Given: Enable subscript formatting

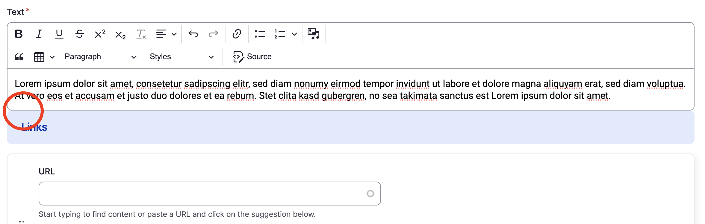Looking at the screenshot, I should 119,34.
